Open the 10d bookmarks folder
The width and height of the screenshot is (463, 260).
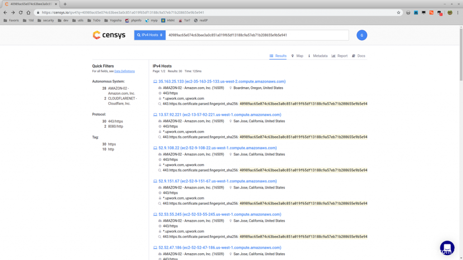[x=28, y=20]
